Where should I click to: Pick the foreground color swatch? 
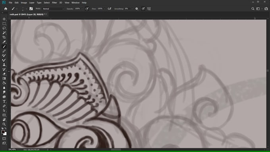coord(3,132)
